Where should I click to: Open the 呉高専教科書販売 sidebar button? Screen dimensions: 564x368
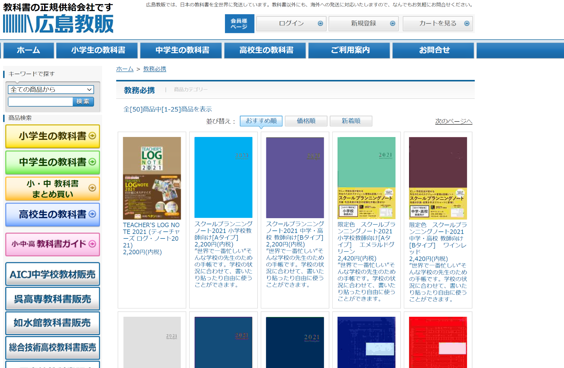53,299
